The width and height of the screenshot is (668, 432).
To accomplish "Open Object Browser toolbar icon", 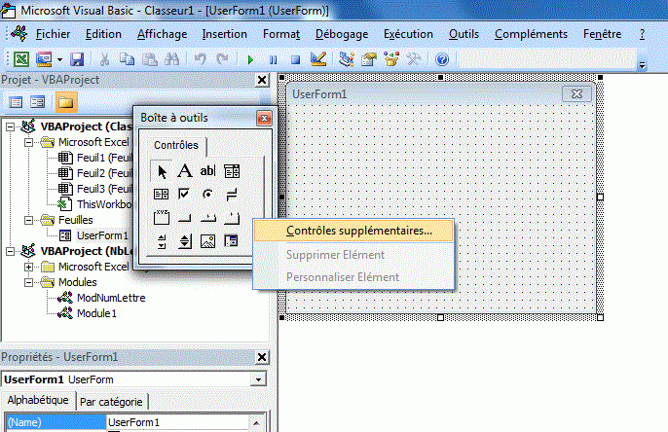I will [391, 59].
